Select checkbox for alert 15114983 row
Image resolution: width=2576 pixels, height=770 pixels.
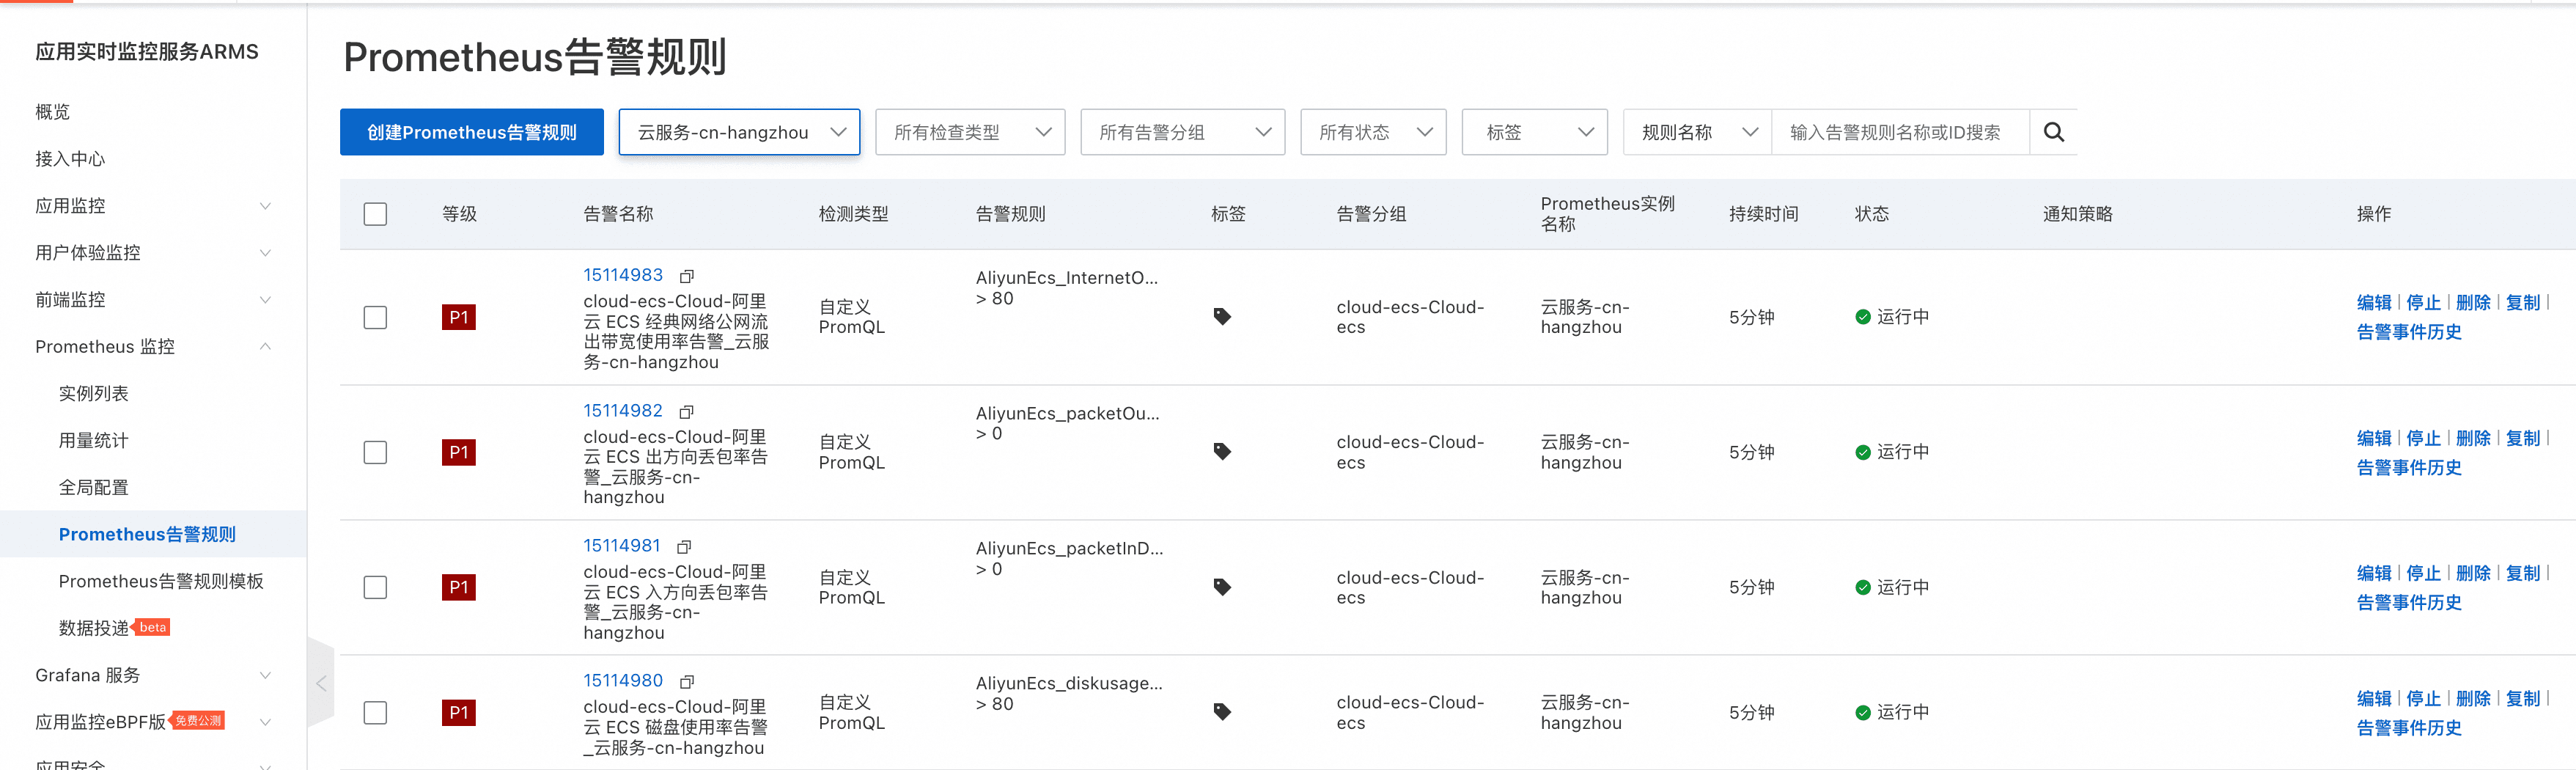click(x=375, y=318)
